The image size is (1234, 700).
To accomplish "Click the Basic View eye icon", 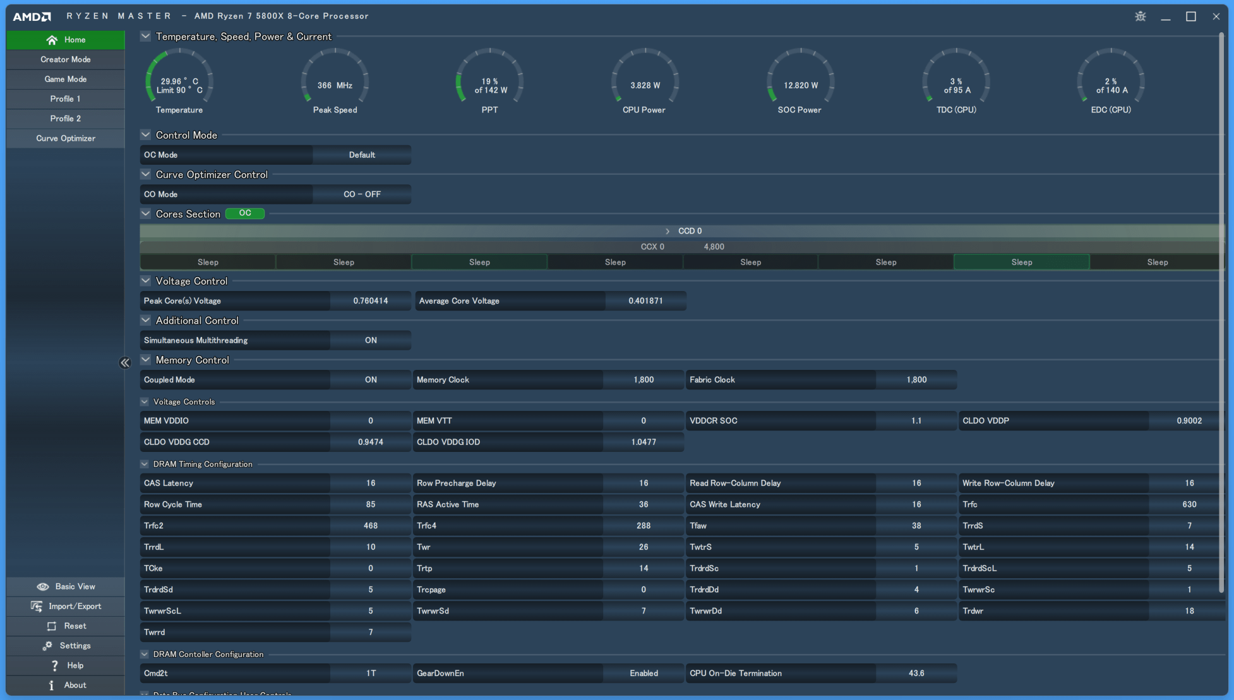I will (x=43, y=586).
